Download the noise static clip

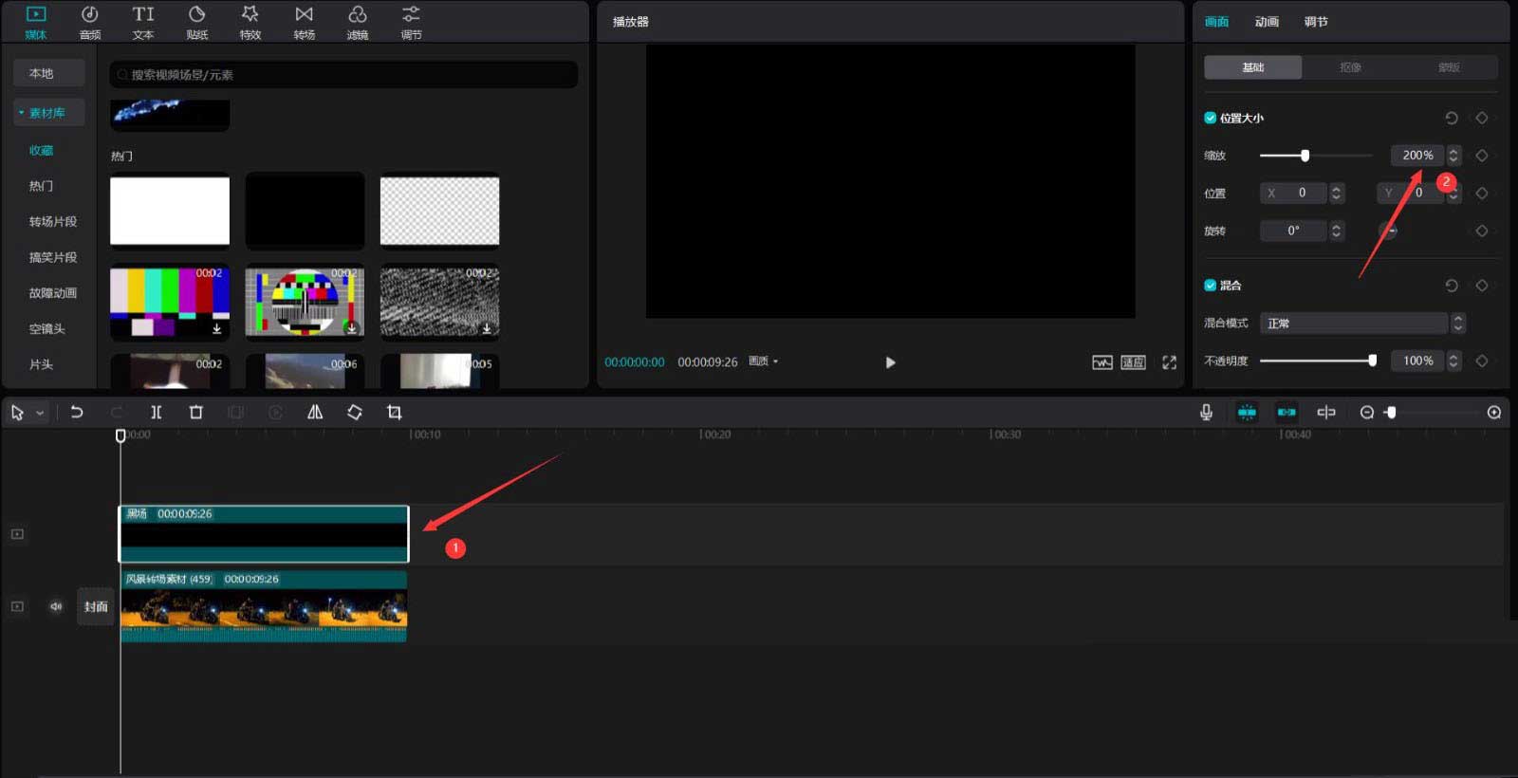click(487, 328)
